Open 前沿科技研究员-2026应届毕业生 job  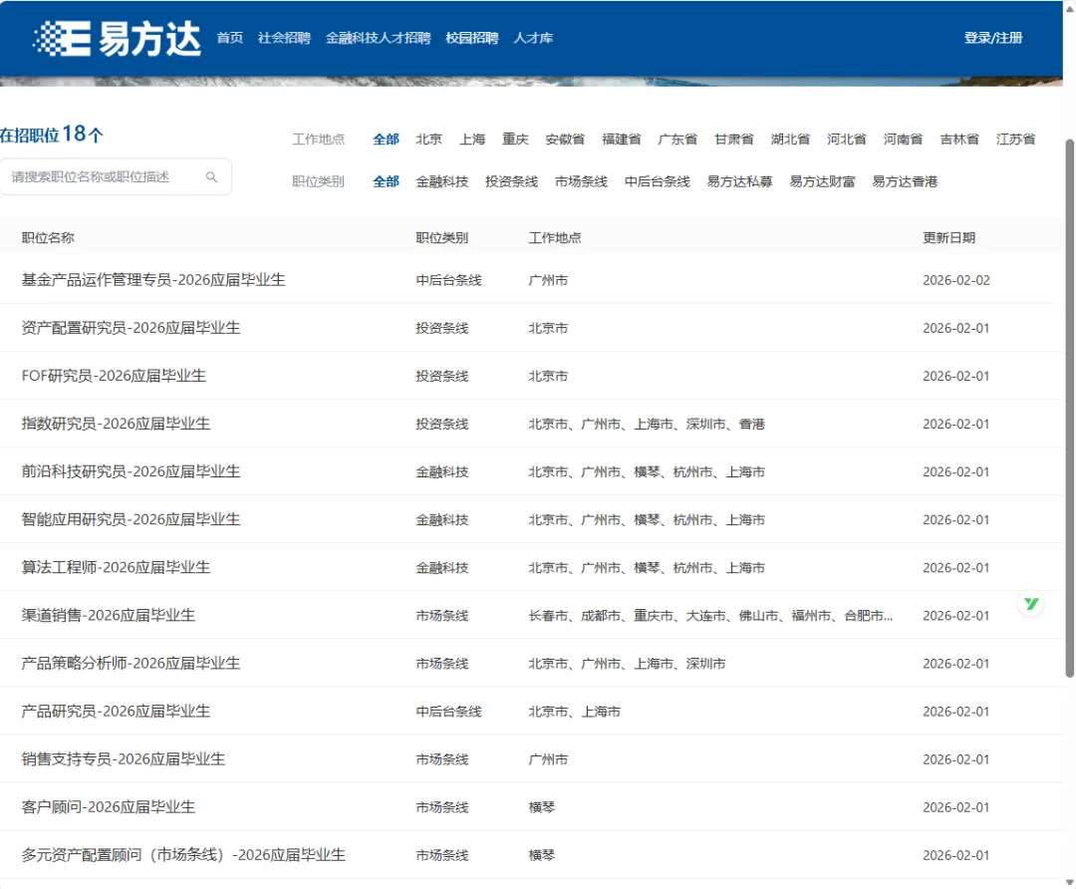click(x=131, y=471)
